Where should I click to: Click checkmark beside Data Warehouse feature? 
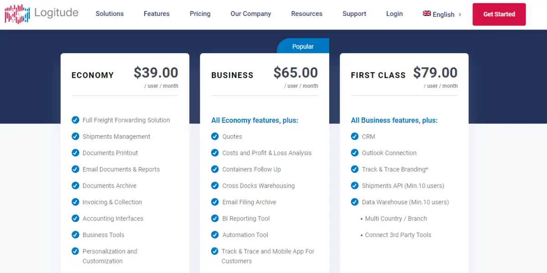click(354, 202)
